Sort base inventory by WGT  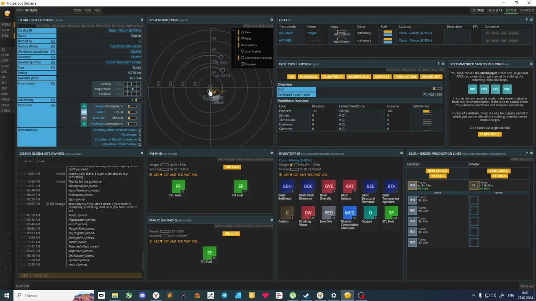click(x=317, y=175)
